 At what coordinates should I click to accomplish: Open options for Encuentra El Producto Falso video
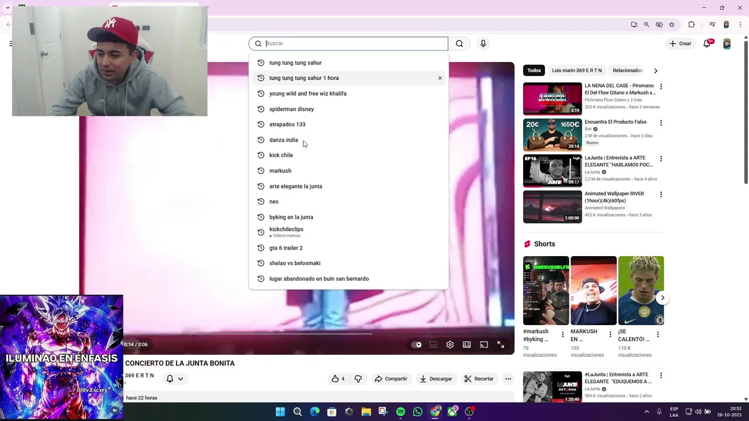click(x=661, y=123)
